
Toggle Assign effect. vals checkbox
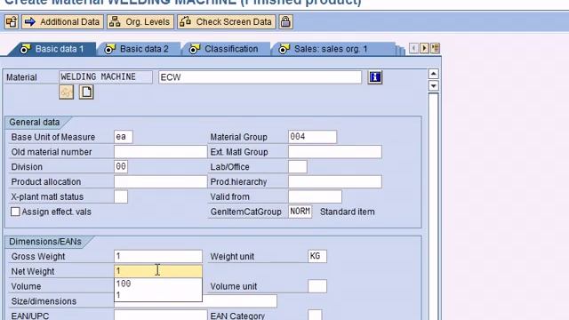15,212
